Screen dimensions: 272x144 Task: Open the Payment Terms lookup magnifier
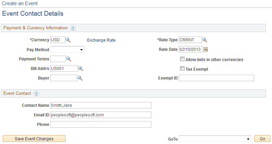coord(69,59)
